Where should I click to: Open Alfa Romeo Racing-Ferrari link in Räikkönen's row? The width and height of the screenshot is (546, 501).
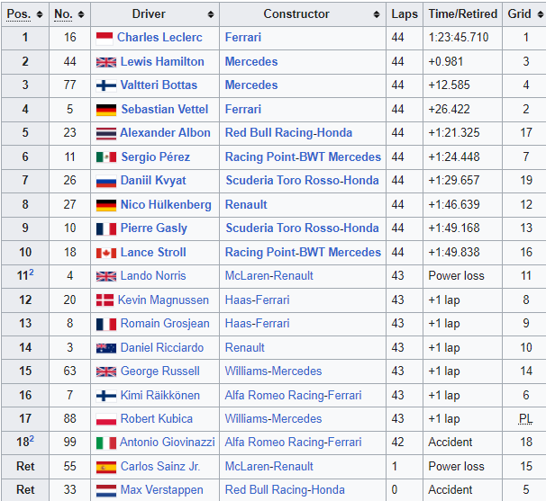click(x=293, y=395)
